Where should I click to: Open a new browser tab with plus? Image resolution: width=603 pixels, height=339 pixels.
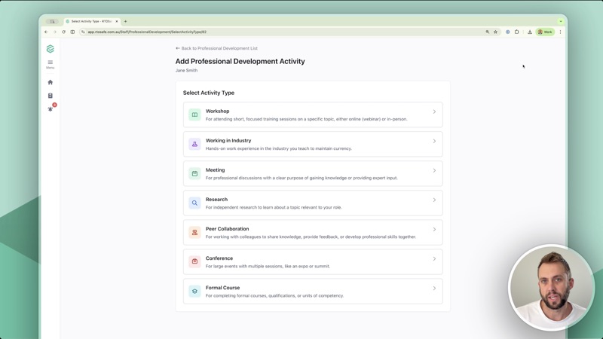tap(125, 22)
